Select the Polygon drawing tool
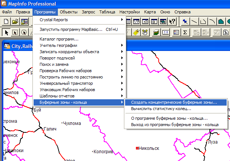 [221, 22]
